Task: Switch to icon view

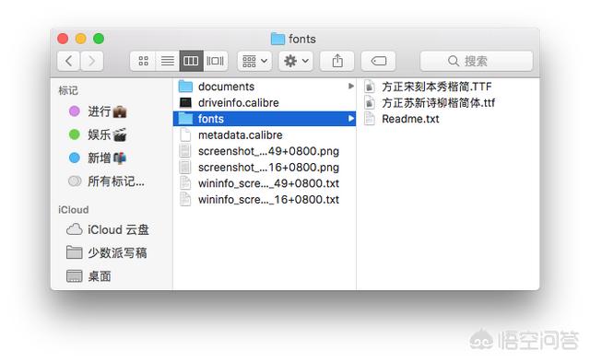Action: [x=143, y=61]
